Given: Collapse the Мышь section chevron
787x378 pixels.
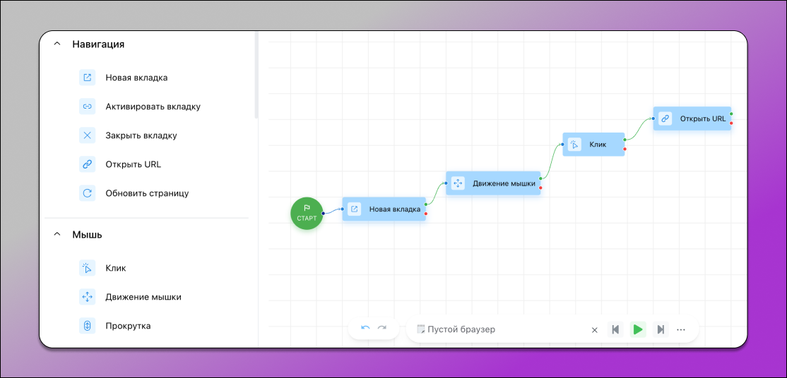Looking at the screenshot, I should 57,235.
